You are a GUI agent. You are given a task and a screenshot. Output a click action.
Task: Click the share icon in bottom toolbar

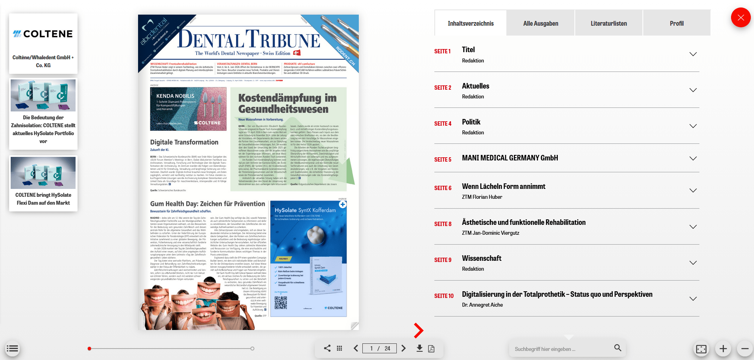tap(327, 348)
